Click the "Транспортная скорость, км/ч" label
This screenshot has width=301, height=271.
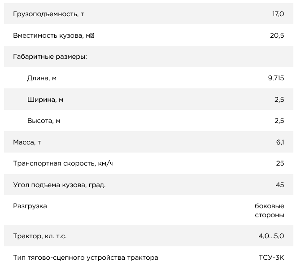63,163
